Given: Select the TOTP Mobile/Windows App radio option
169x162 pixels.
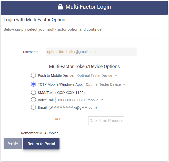Looking at the screenshot, I should 33,84.
